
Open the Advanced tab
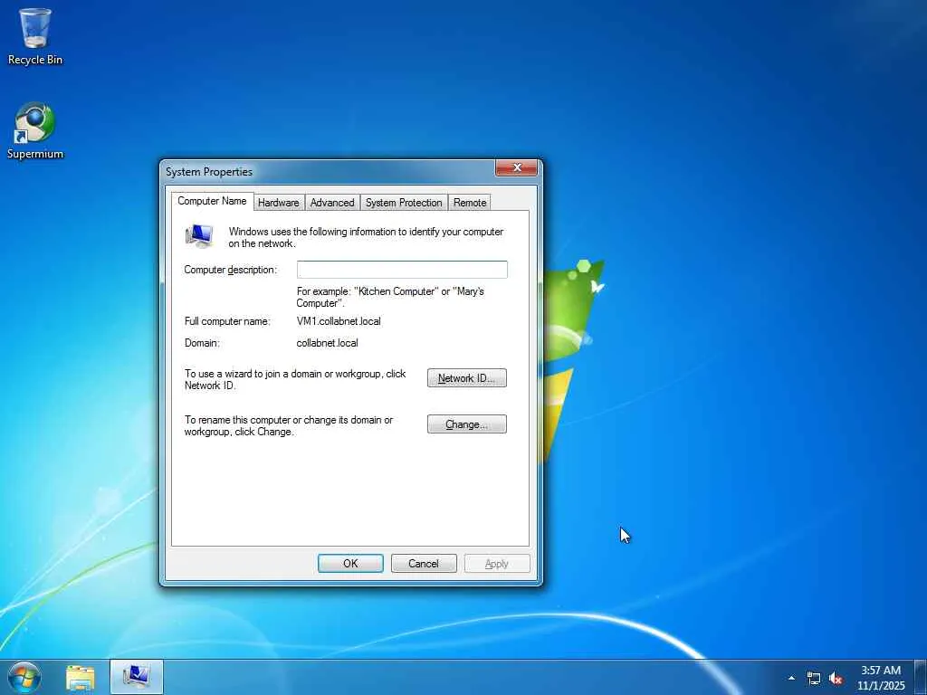(x=332, y=202)
